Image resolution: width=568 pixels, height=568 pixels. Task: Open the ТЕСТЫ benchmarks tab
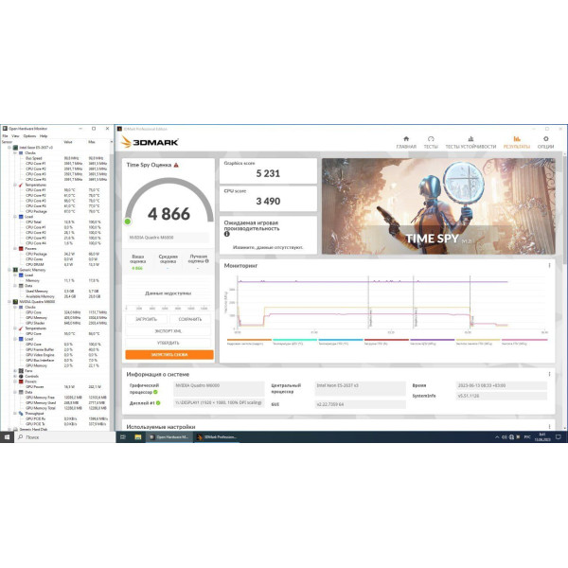pos(431,142)
